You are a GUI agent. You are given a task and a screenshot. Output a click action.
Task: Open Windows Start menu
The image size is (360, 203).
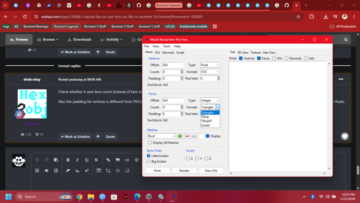pyautogui.click(x=9, y=197)
